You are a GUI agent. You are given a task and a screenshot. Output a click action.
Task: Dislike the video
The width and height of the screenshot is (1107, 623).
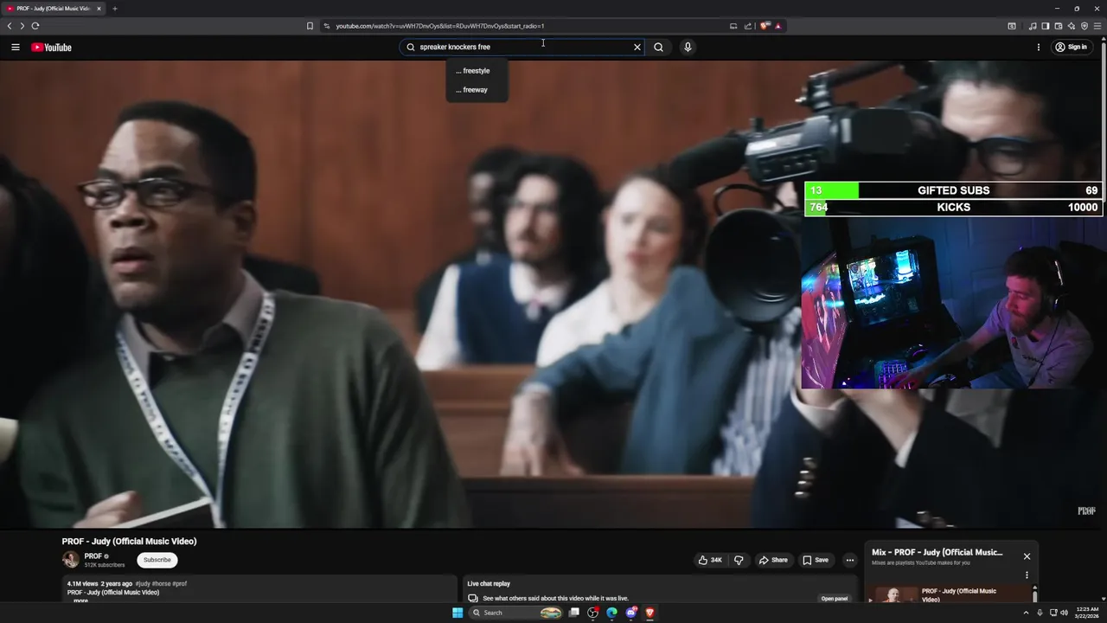pyautogui.click(x=739, y=560)
